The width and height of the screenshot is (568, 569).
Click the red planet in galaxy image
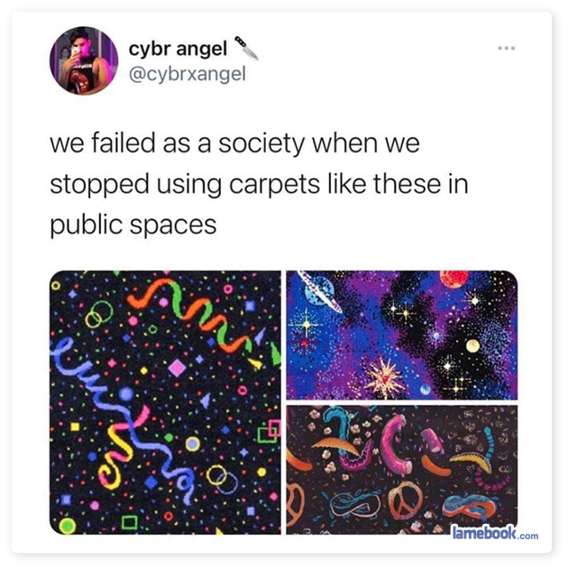tap(453, 279)
